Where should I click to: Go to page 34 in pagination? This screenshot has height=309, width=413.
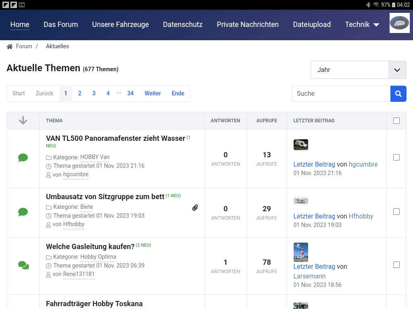(130, 93)
